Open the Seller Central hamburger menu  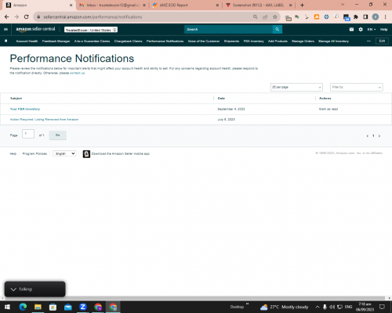coord(5,30)
